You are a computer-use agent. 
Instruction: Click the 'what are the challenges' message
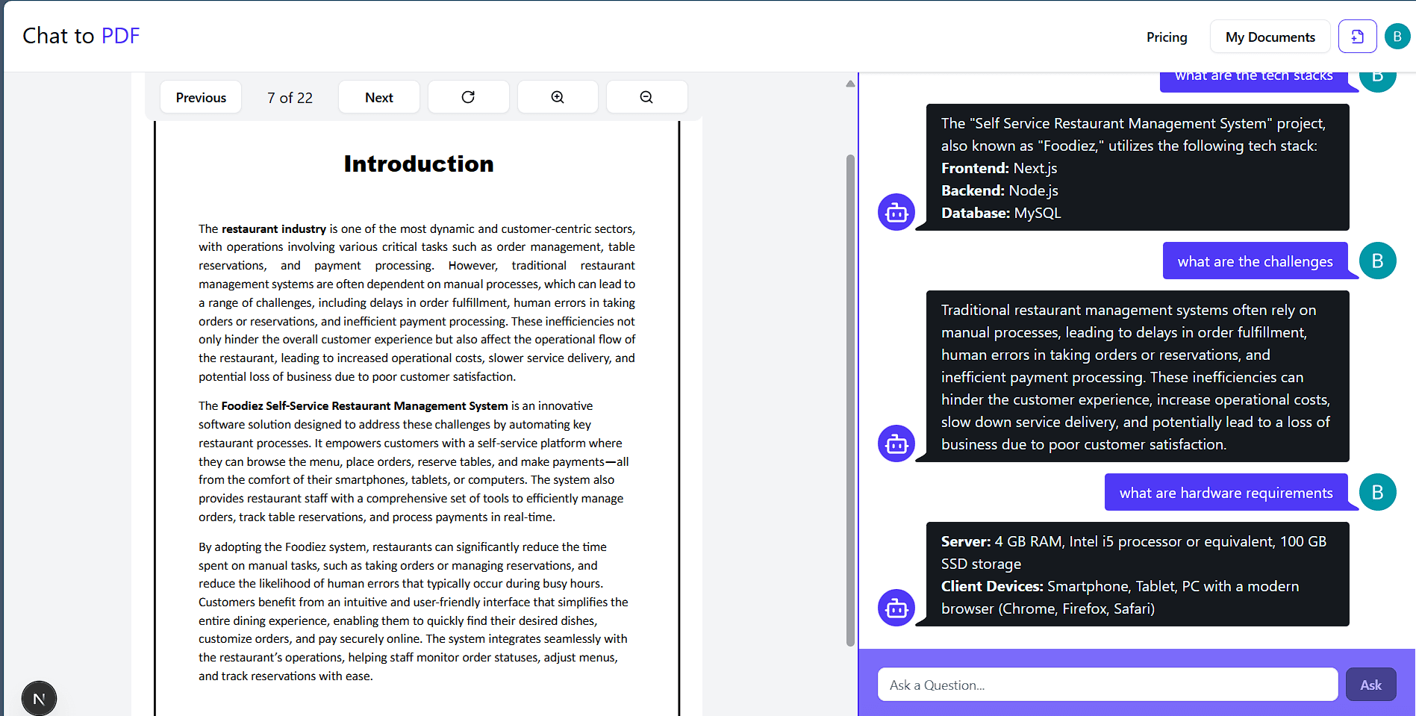pyautogui.click(x=1256, y=261)
